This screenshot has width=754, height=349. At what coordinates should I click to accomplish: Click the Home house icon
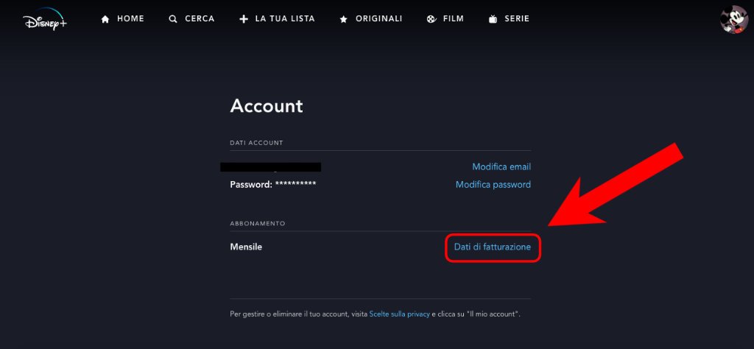[x=105, y=19]
